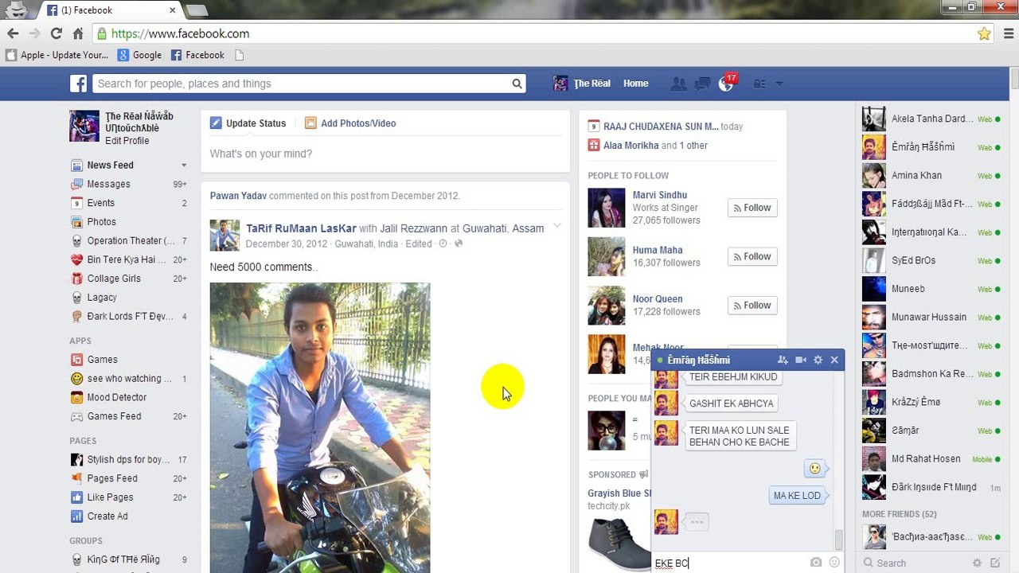Switch to the Add Photos/Video tab
This screenshot has height=573, width=1019.
350,123
